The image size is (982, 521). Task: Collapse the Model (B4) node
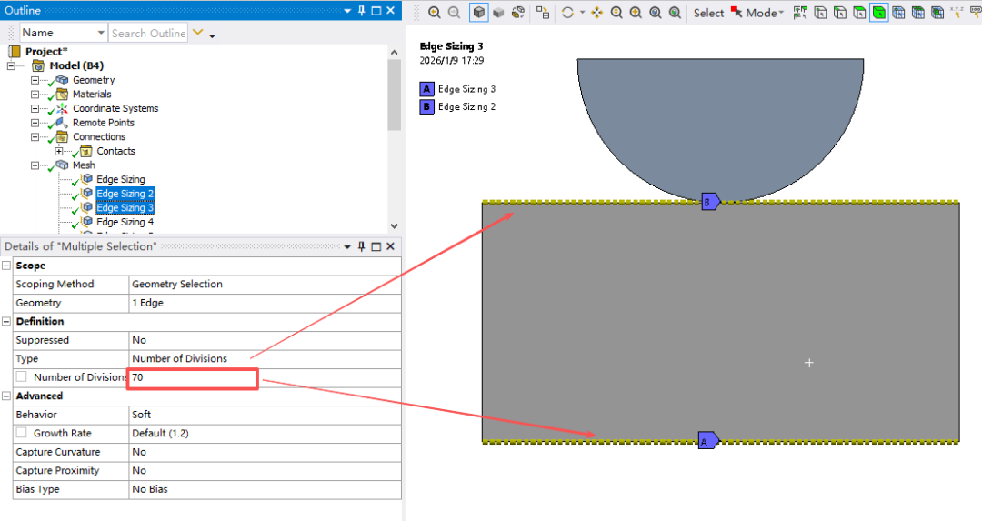[11, 65]
